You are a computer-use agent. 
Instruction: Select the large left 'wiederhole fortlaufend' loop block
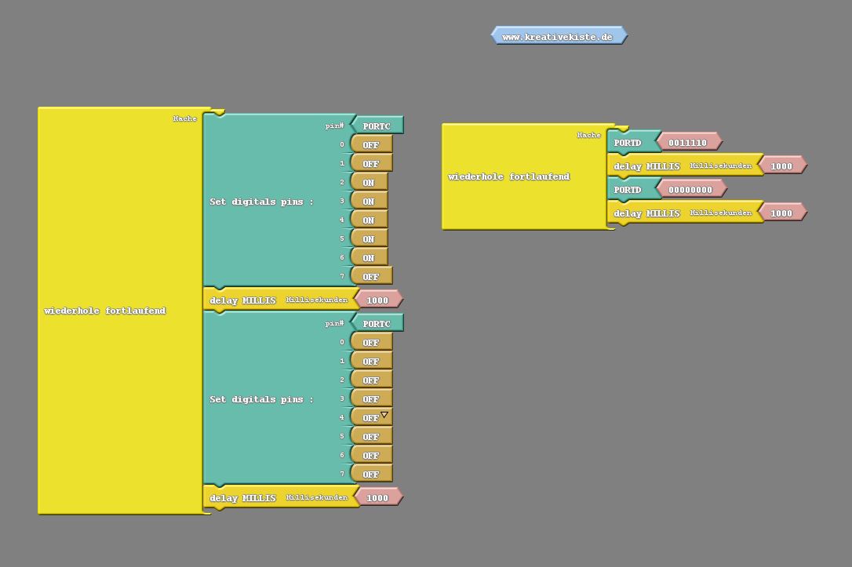(x=105, y=311)
